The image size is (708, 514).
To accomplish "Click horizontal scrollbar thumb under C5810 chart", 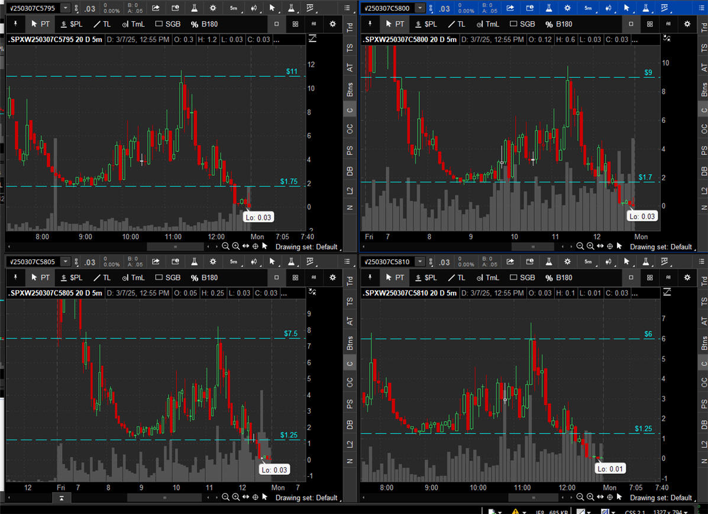I will [x=534, y=497].
